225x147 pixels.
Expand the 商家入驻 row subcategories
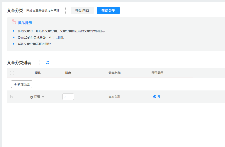click(12, 96)
